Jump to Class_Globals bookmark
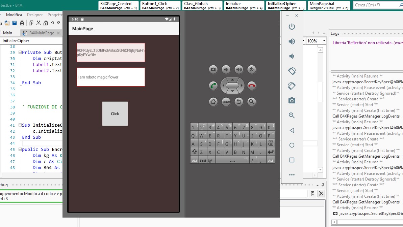 tap(202, 5)
